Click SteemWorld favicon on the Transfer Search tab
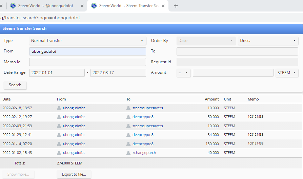 [x=94, y=6]
